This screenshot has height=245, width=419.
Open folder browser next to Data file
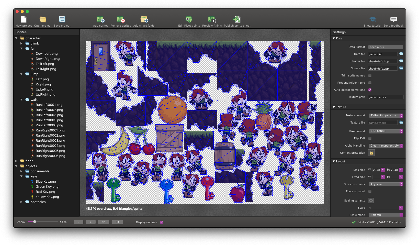[401, 54]
